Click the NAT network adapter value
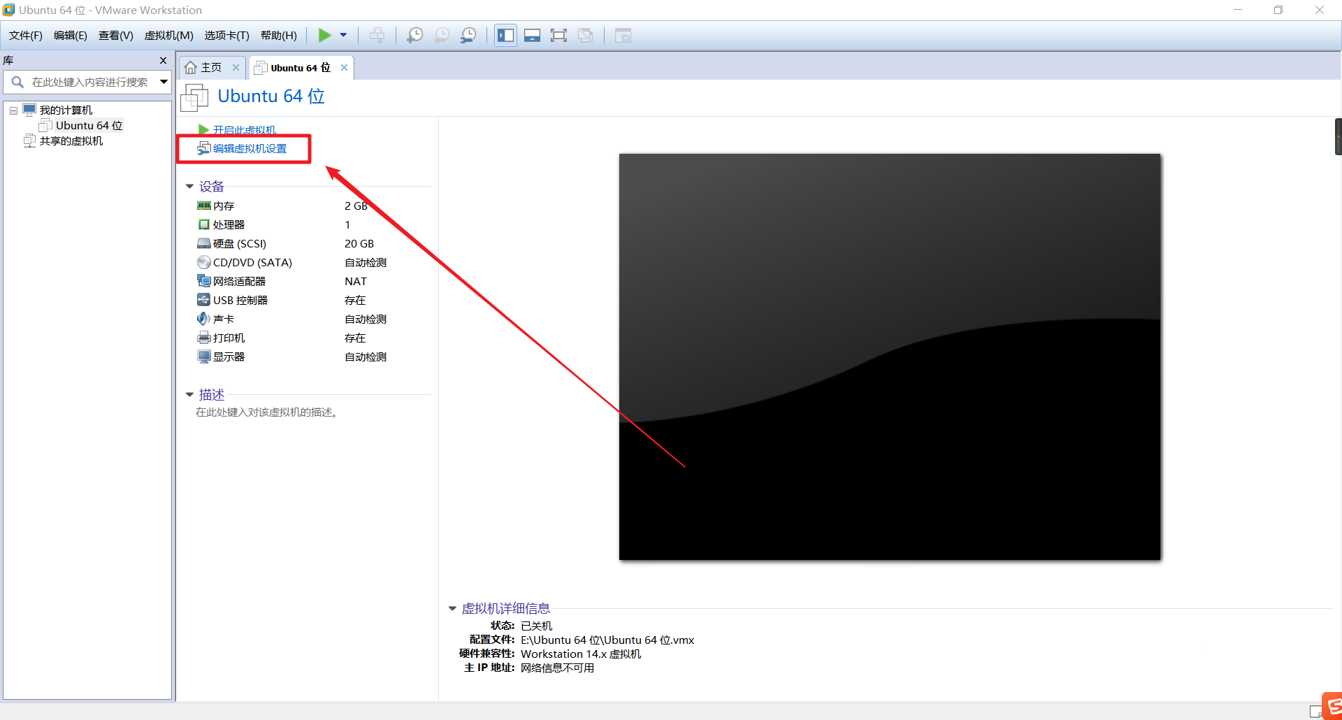The height and width of the screenshot is (720, 1342). [x=356, y=282]
